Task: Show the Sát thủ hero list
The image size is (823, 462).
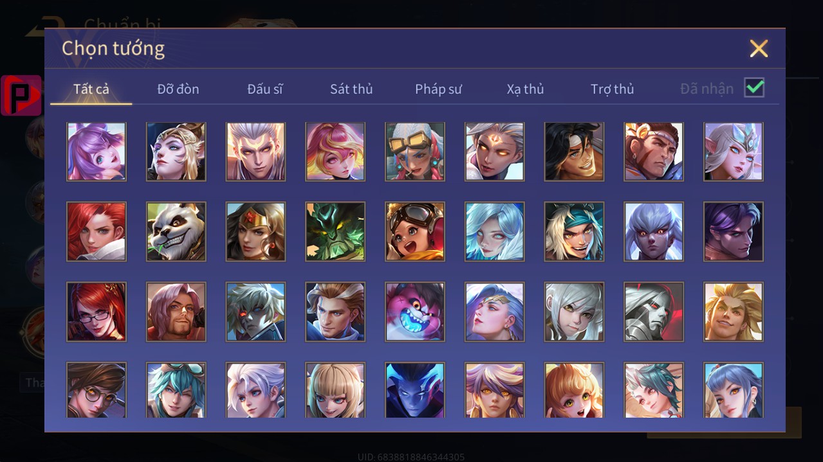Action: click(351, 89)
